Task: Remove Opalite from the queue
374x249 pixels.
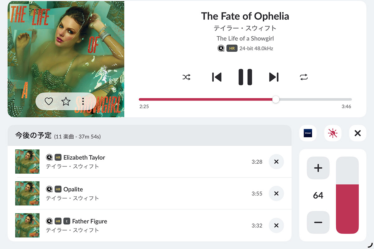Action: coord(276,194)
